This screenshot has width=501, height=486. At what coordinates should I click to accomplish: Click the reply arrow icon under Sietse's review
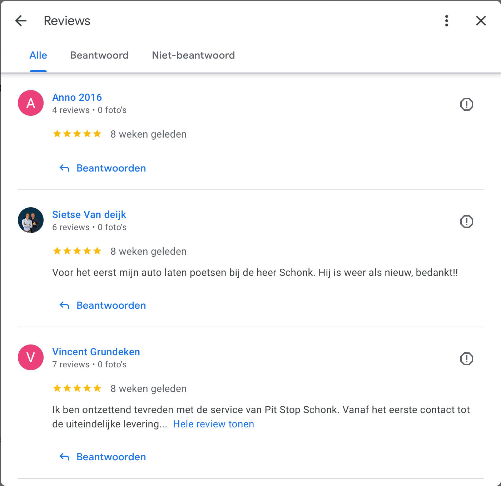coord(64,305)
